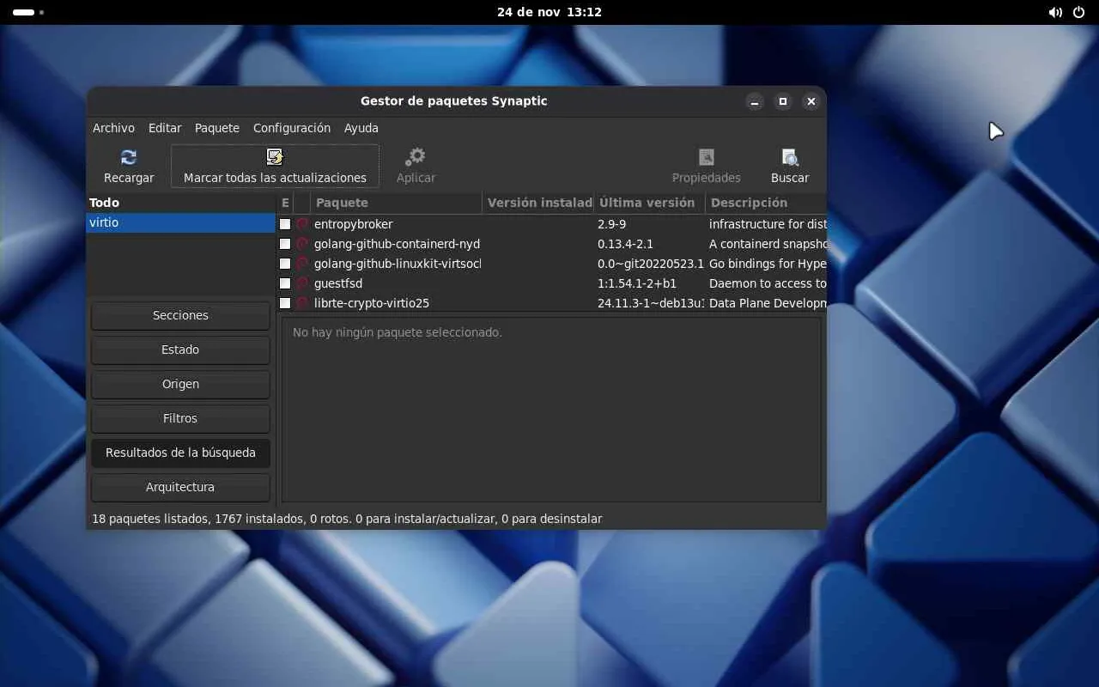Click version 0.13.4-2.1 in the list
1099x687 pixels.
point(625,244)
